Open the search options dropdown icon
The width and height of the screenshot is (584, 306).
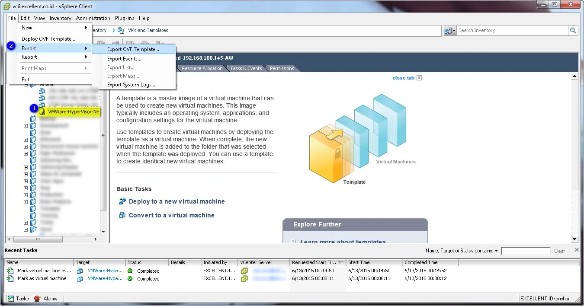pyautogui.click(x=450, y=31)
